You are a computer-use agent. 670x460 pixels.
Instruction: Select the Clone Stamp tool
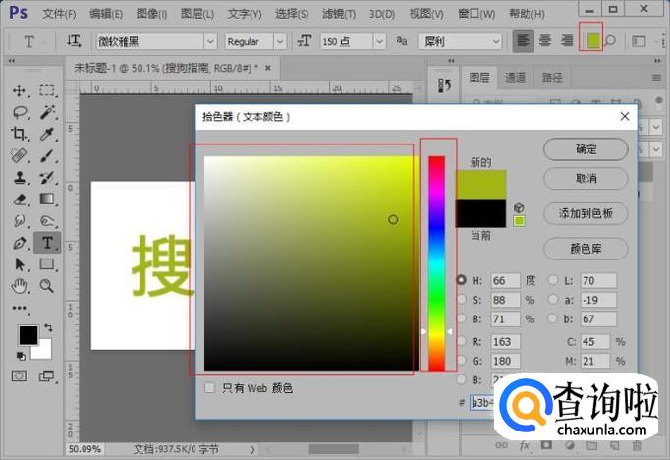pos(20,178)
